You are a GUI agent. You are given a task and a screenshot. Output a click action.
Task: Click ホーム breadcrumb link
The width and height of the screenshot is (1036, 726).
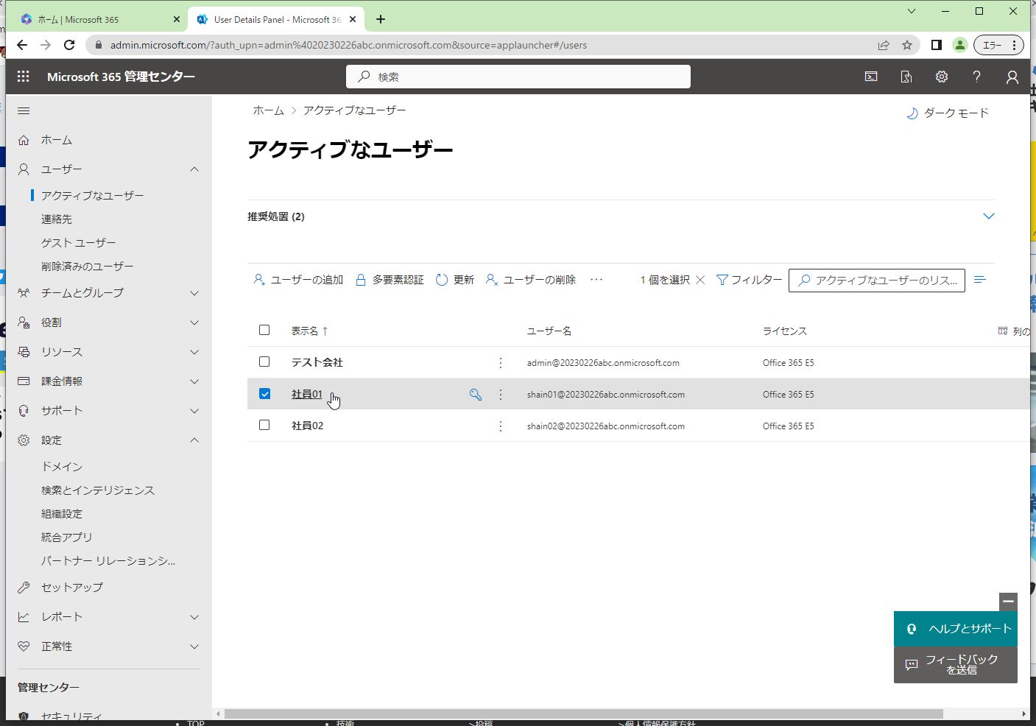268,110
